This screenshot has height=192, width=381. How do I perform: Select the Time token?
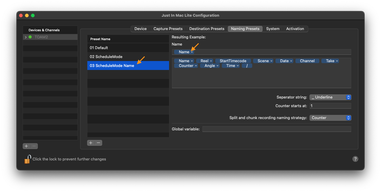pos(231,65)
